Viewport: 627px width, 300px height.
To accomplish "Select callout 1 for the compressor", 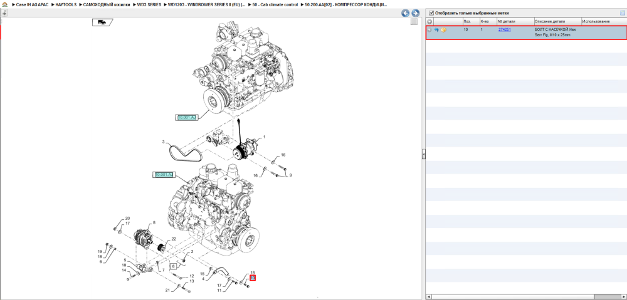I will point(264,137).
